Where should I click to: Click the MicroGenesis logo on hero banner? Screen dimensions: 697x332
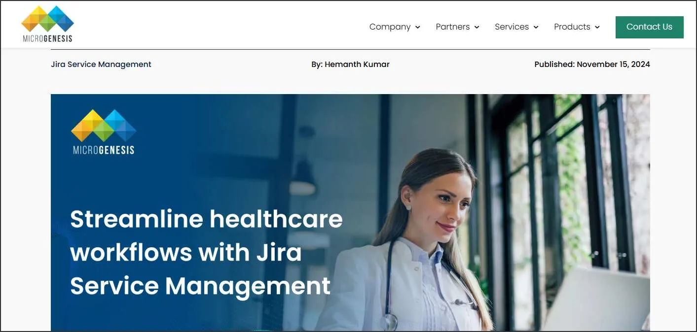[104, 132]
